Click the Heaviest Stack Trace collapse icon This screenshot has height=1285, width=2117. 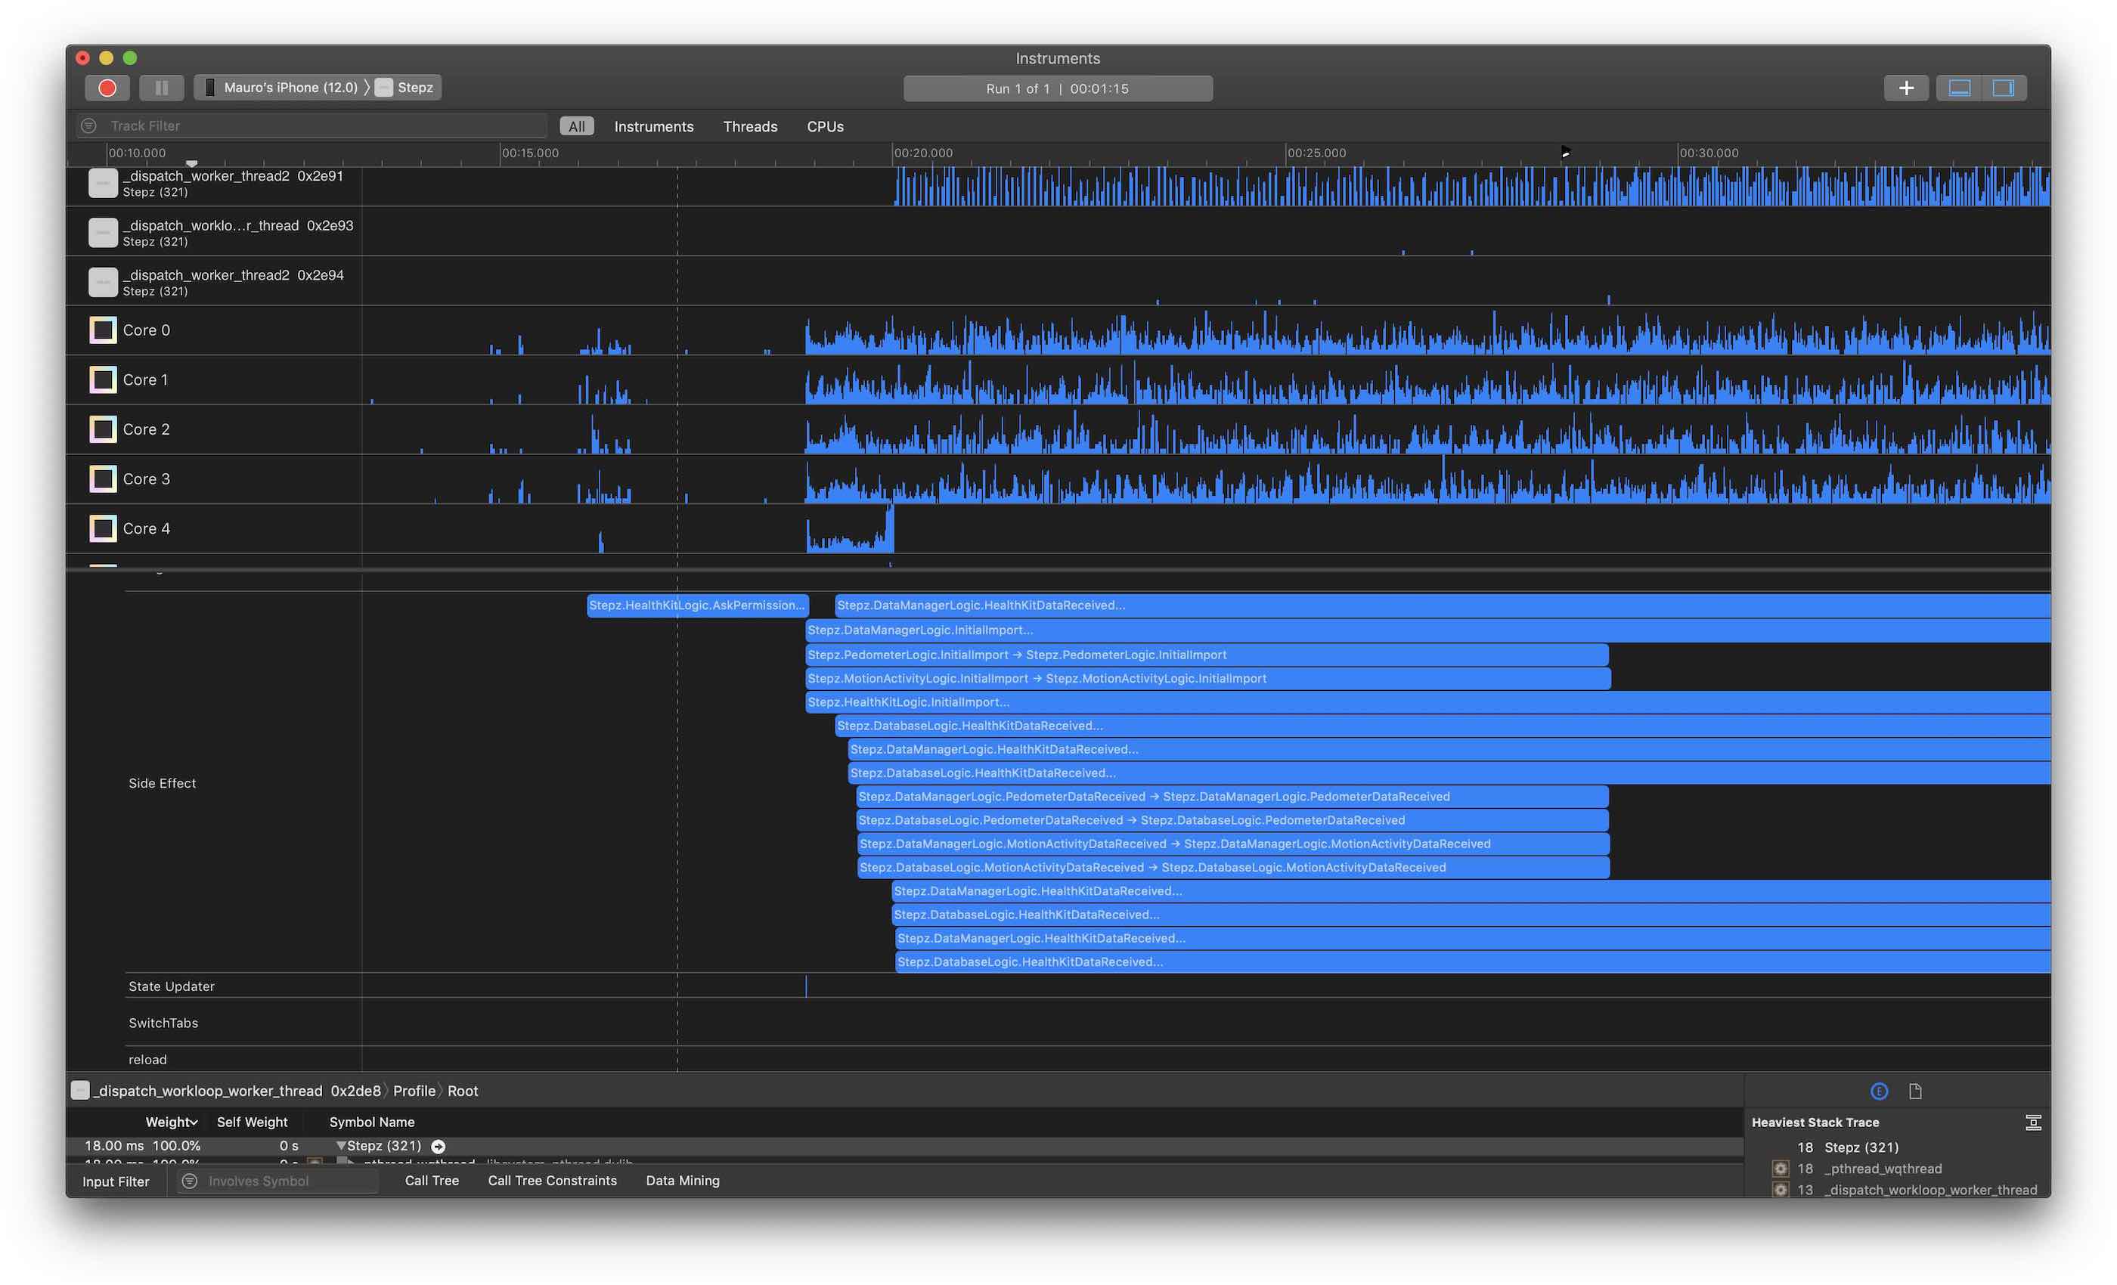(2033, 1122)
